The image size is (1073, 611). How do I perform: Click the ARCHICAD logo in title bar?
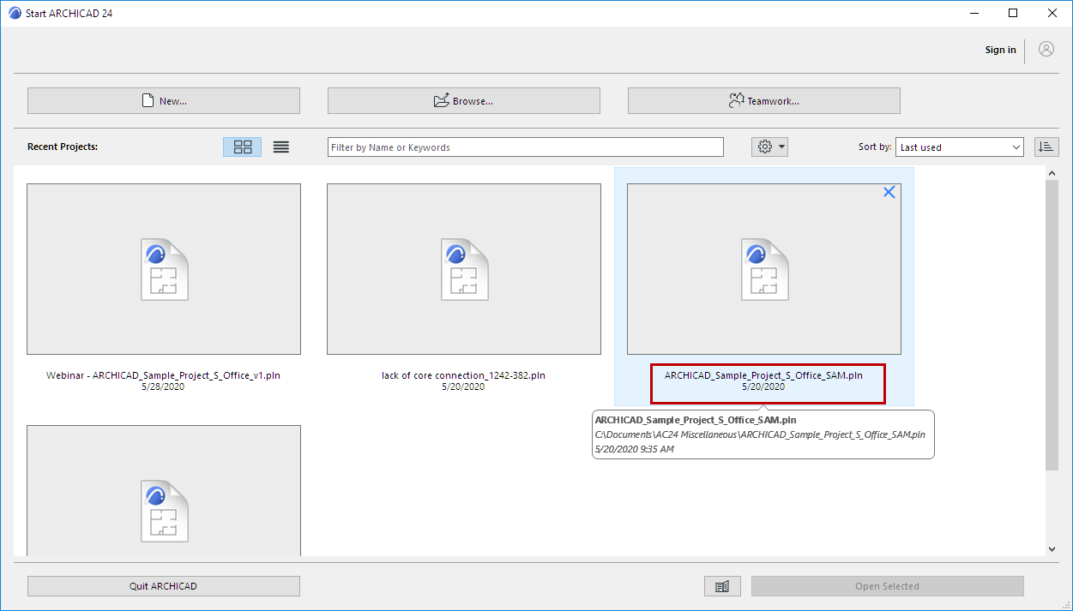15,13
